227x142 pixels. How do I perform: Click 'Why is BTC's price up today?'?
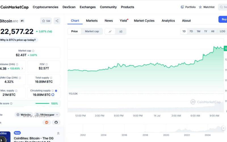click(x=18, y=40)
